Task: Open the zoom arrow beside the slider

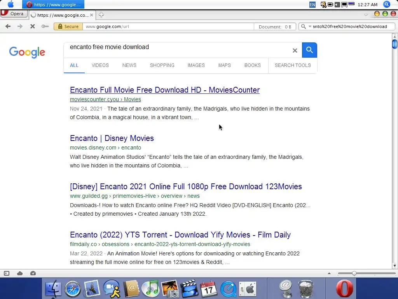Action: 329,273
